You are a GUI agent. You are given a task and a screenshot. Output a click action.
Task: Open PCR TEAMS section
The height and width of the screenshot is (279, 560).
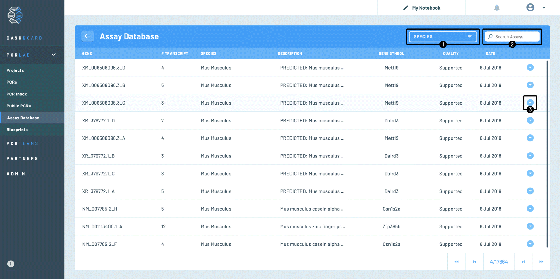pos(22,143)
